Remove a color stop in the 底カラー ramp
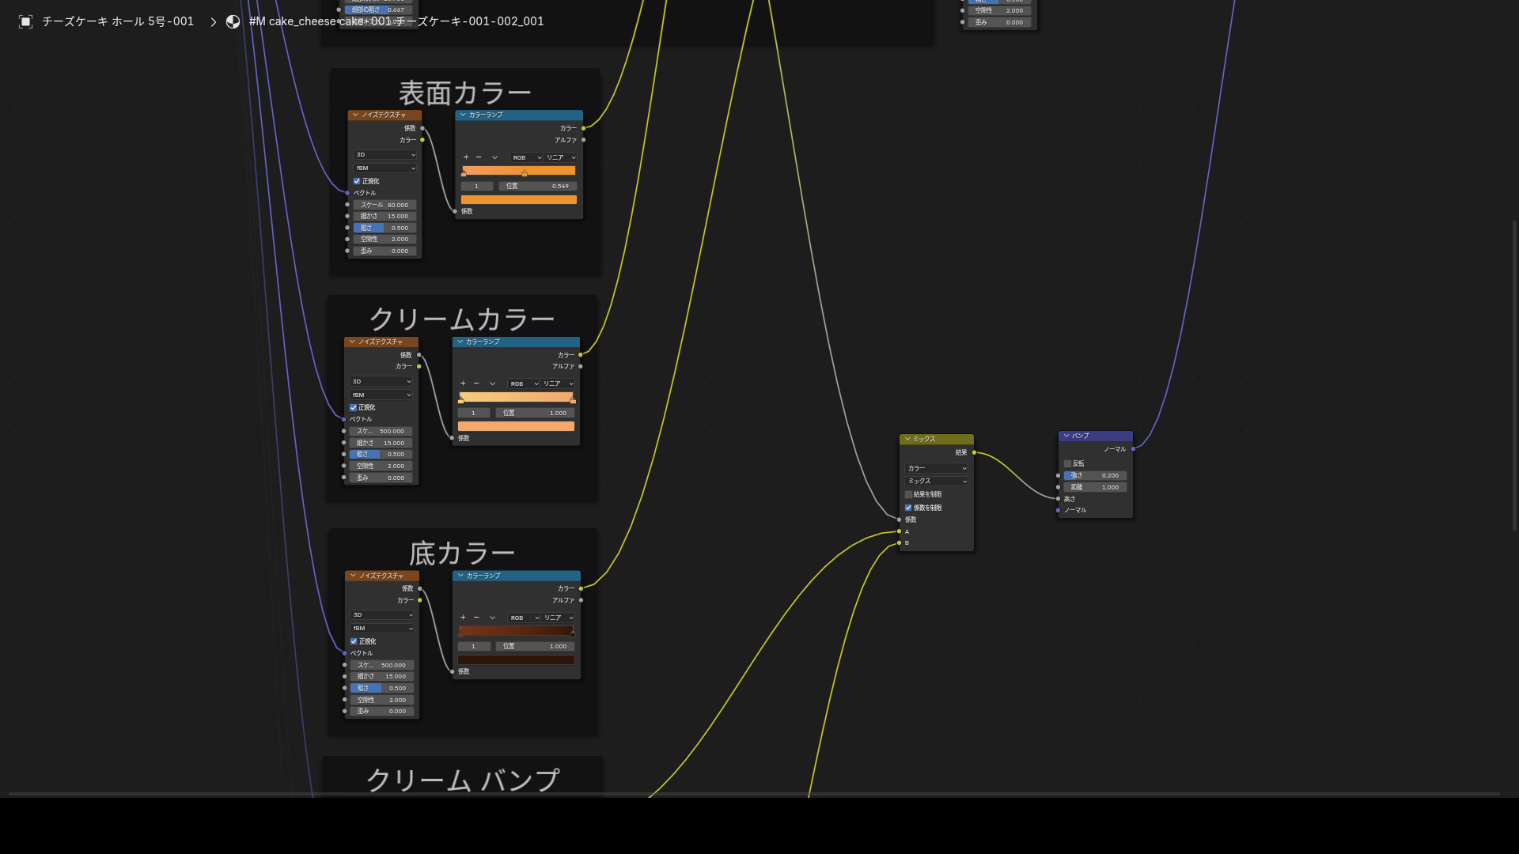Image resolution: width=1519 pixels, height=854 pixels. click(x=476, y=618)
